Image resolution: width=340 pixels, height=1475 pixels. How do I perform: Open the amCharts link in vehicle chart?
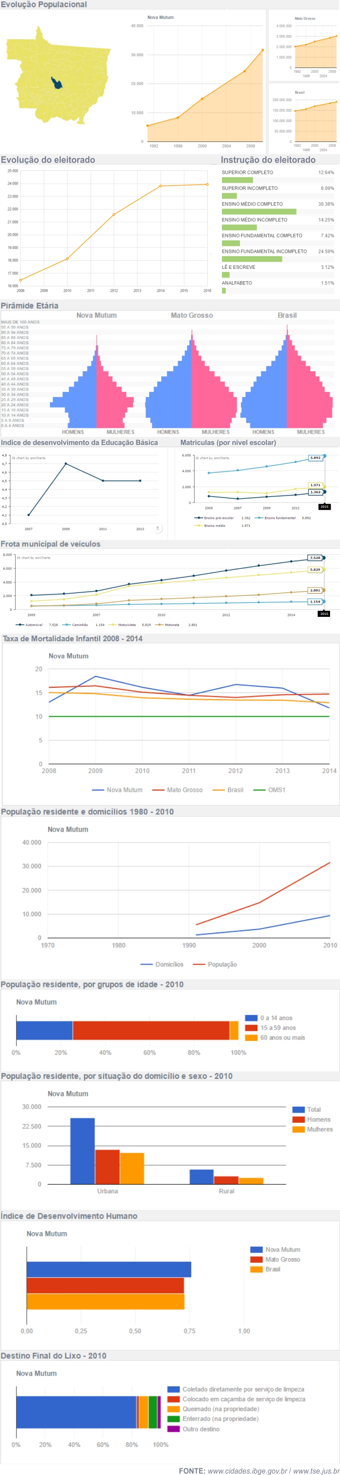34,558
